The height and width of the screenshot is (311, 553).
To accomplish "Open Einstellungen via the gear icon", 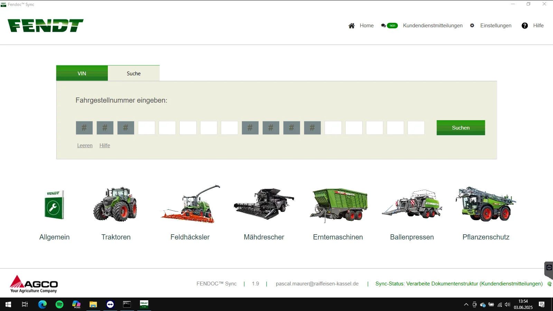I will point(472,25).
